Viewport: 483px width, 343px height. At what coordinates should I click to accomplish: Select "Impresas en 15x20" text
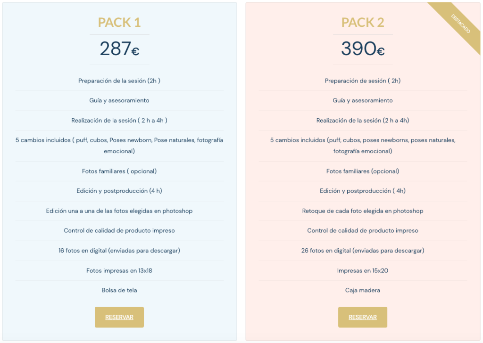[x=363, y=270]
